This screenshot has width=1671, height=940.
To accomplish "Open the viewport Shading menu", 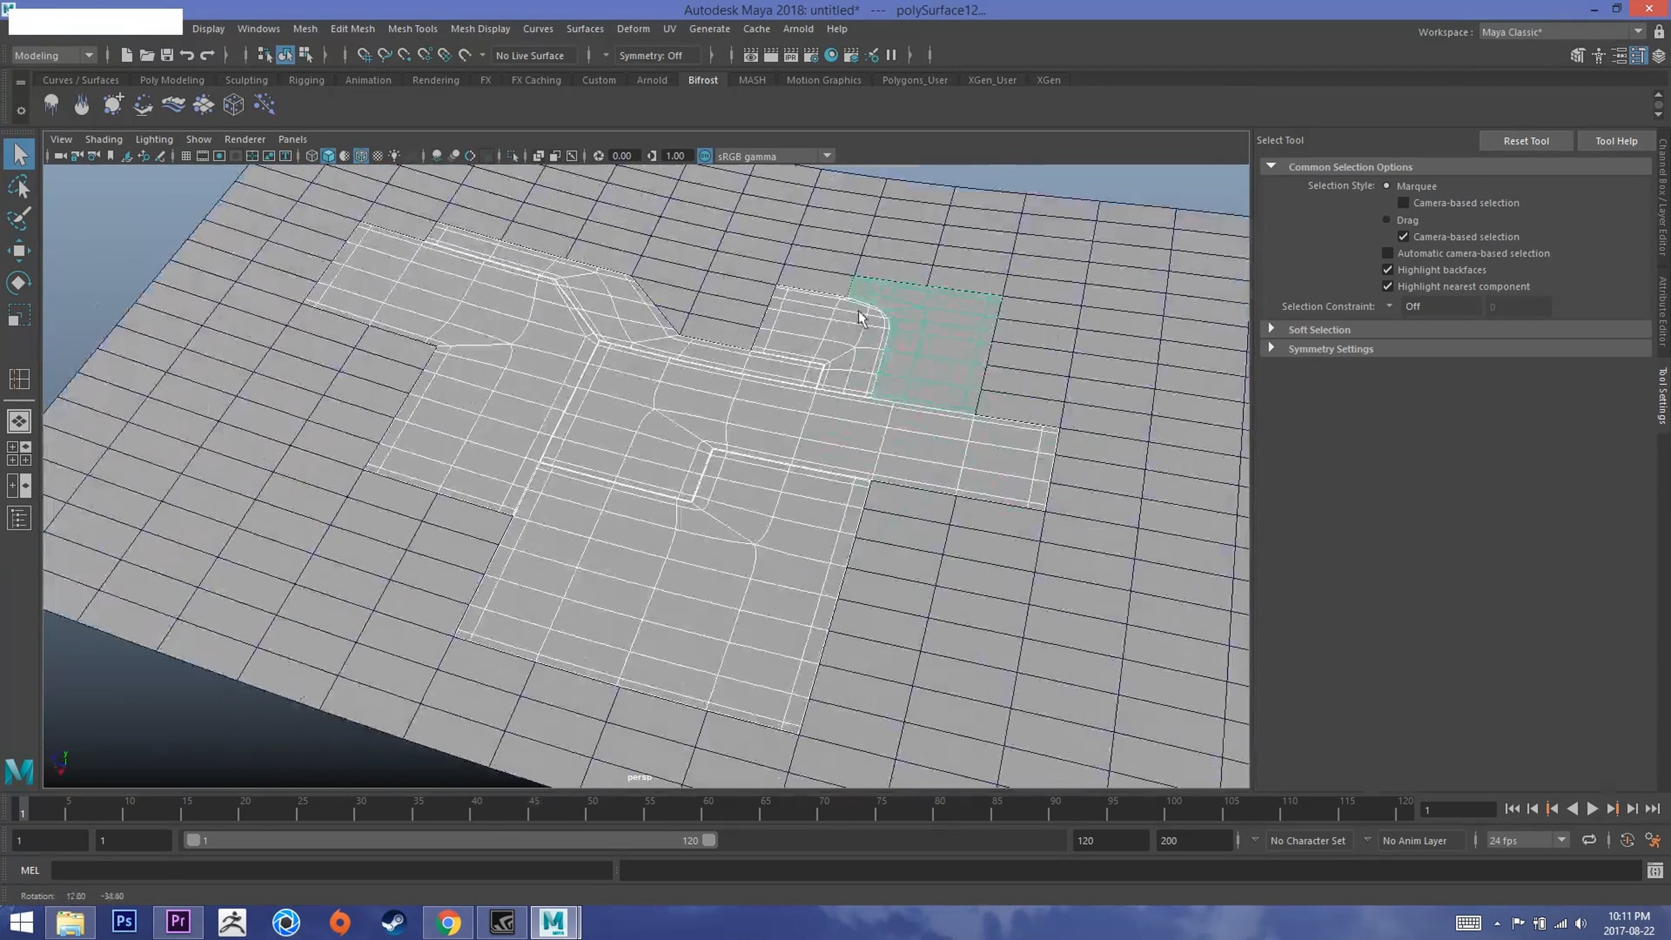I will pyautogui.click(x=104, y=139).
